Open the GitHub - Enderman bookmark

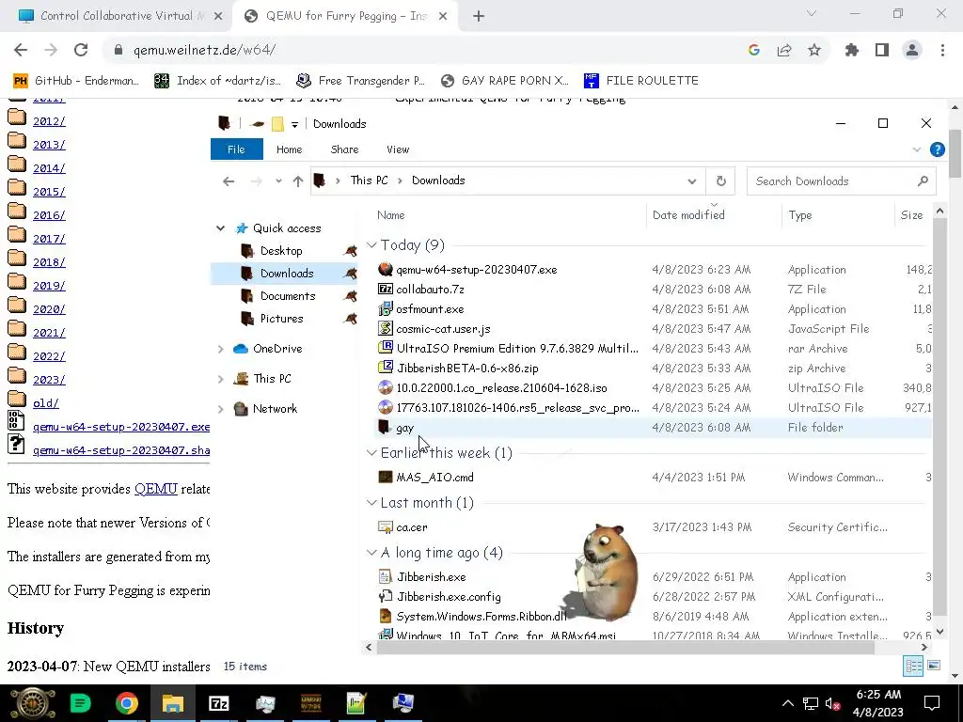pos(76,81)
